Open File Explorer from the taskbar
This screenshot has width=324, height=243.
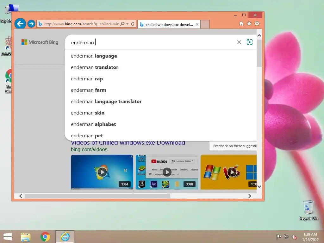[26, 237]
